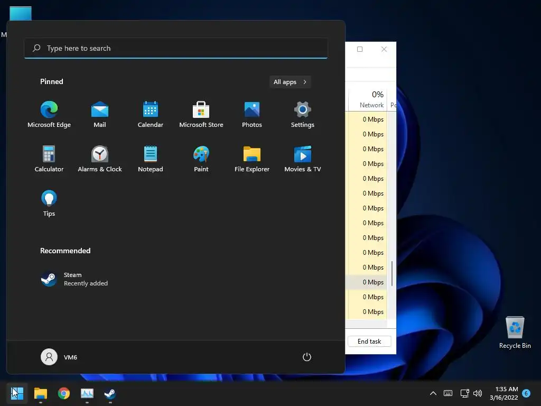The width and height of the screenshot is (541, 406).
Task: Open network status in system tray
Action: (x=464, y=393)
